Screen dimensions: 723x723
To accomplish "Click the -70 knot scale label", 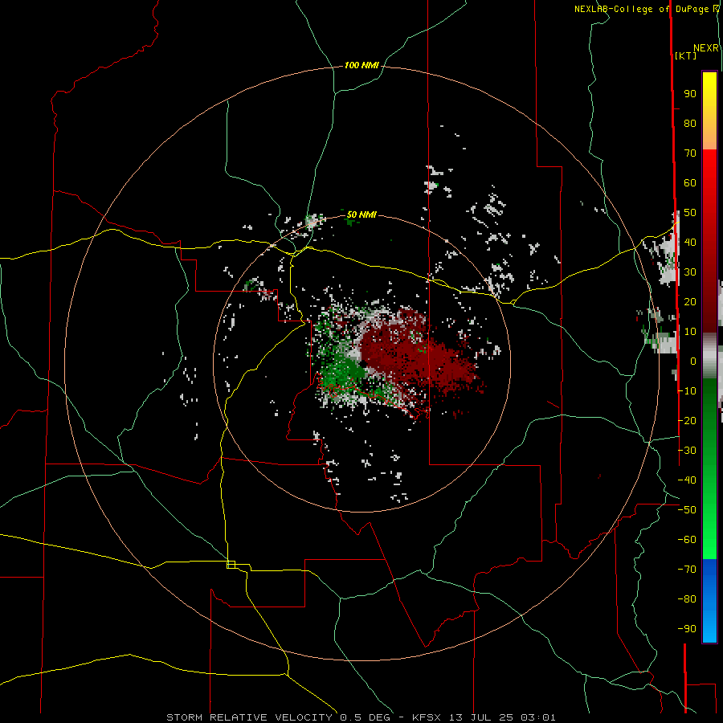I will pyautogui.click(x=687, y=570).
